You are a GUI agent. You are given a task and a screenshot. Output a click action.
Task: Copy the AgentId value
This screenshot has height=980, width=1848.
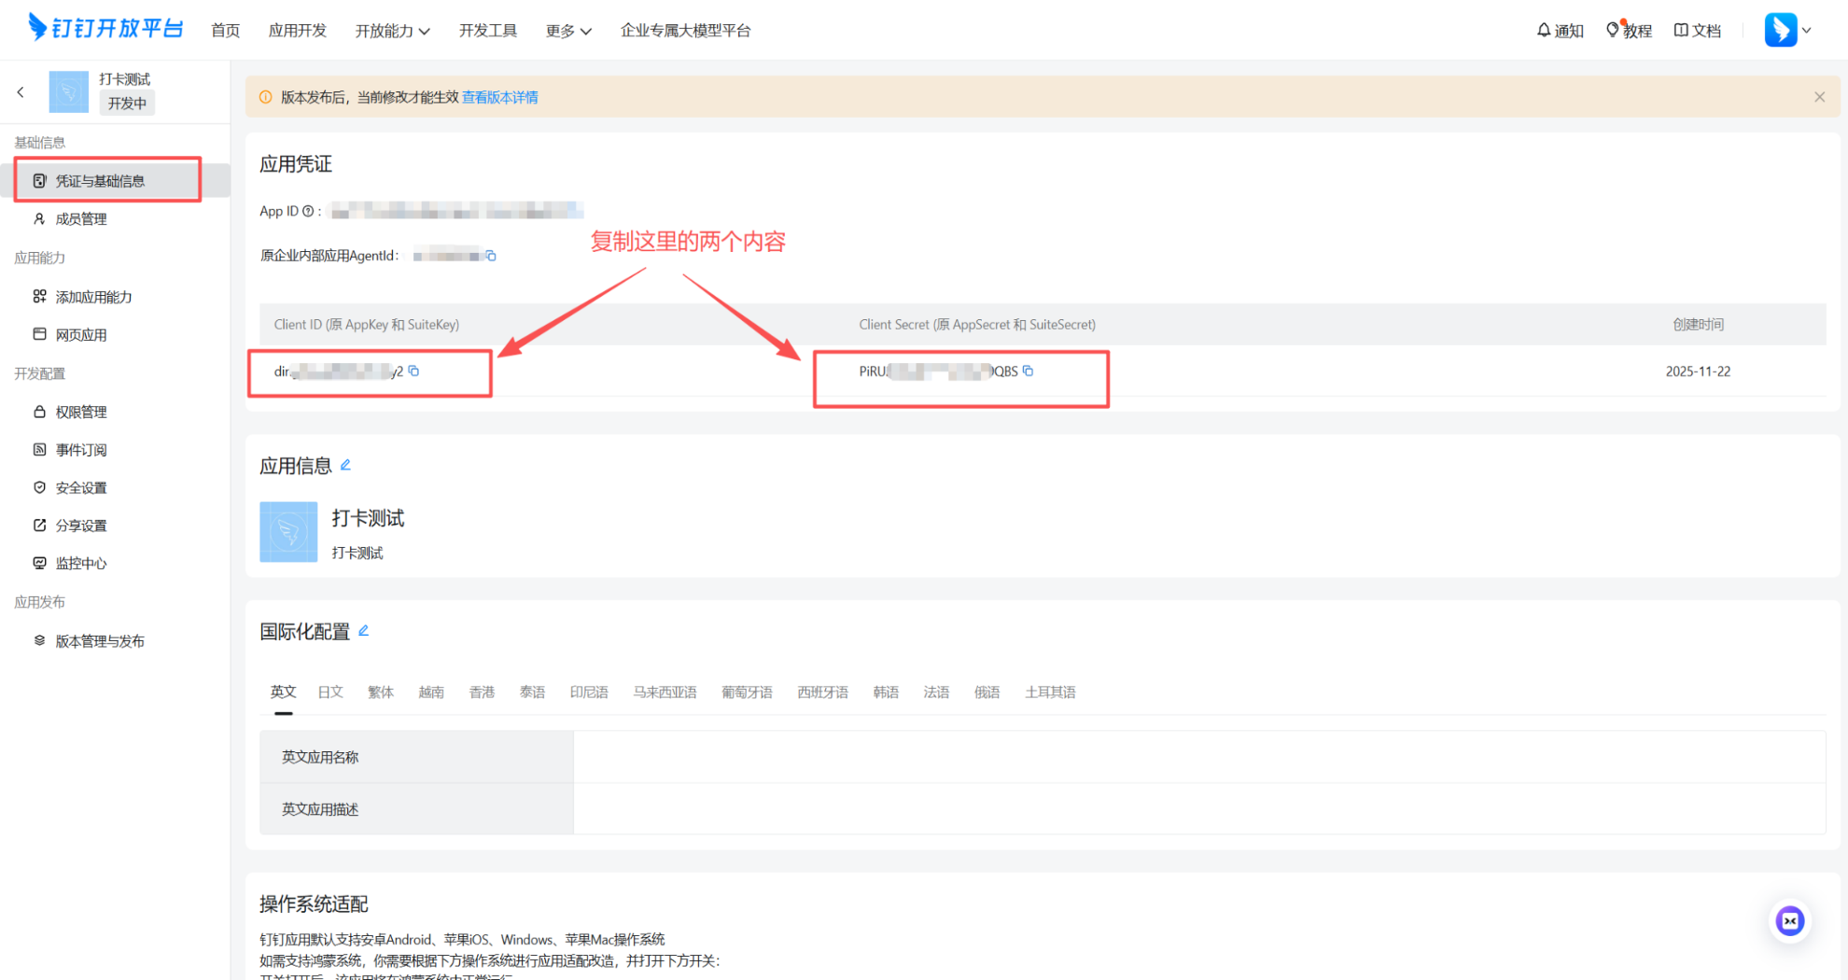(x=491, y=256)
